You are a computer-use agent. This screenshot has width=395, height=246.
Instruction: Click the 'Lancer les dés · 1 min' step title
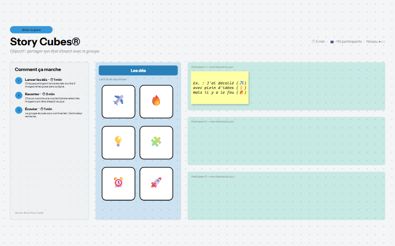(x=43, y=79)
